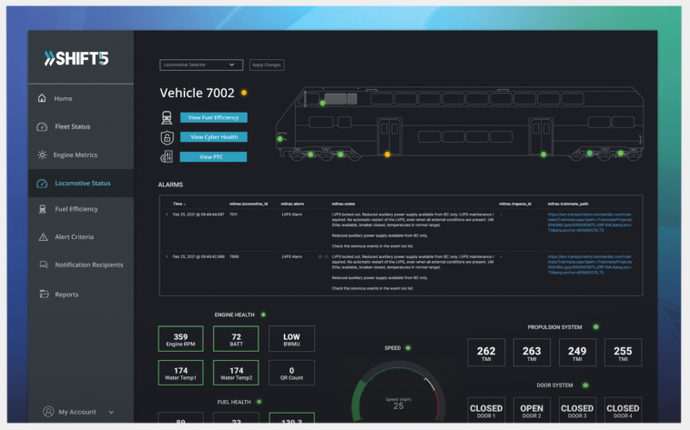Click the 262 TMI propulsion tile
This screenshot has width=690, height=430.
point(486,353)
